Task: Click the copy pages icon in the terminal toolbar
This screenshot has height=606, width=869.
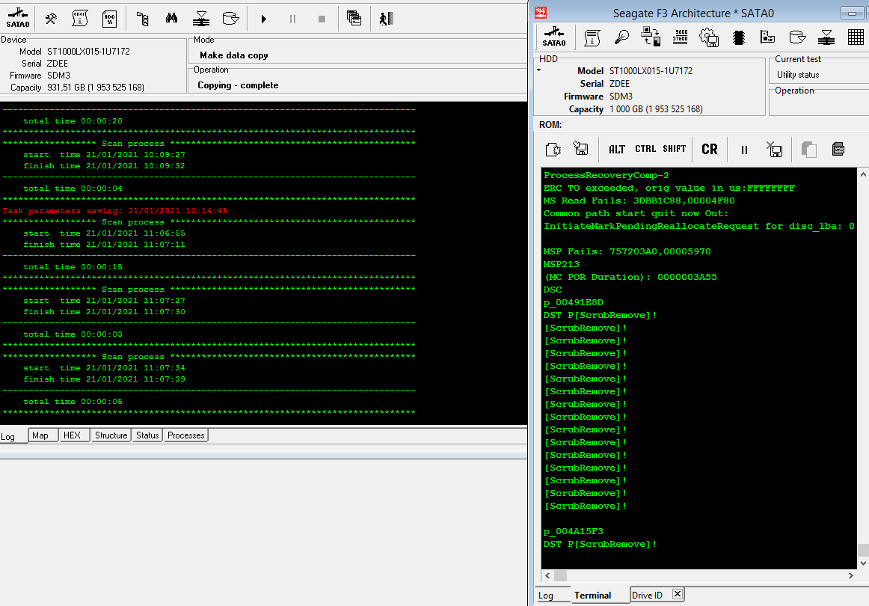Action: tap(809, 149)
